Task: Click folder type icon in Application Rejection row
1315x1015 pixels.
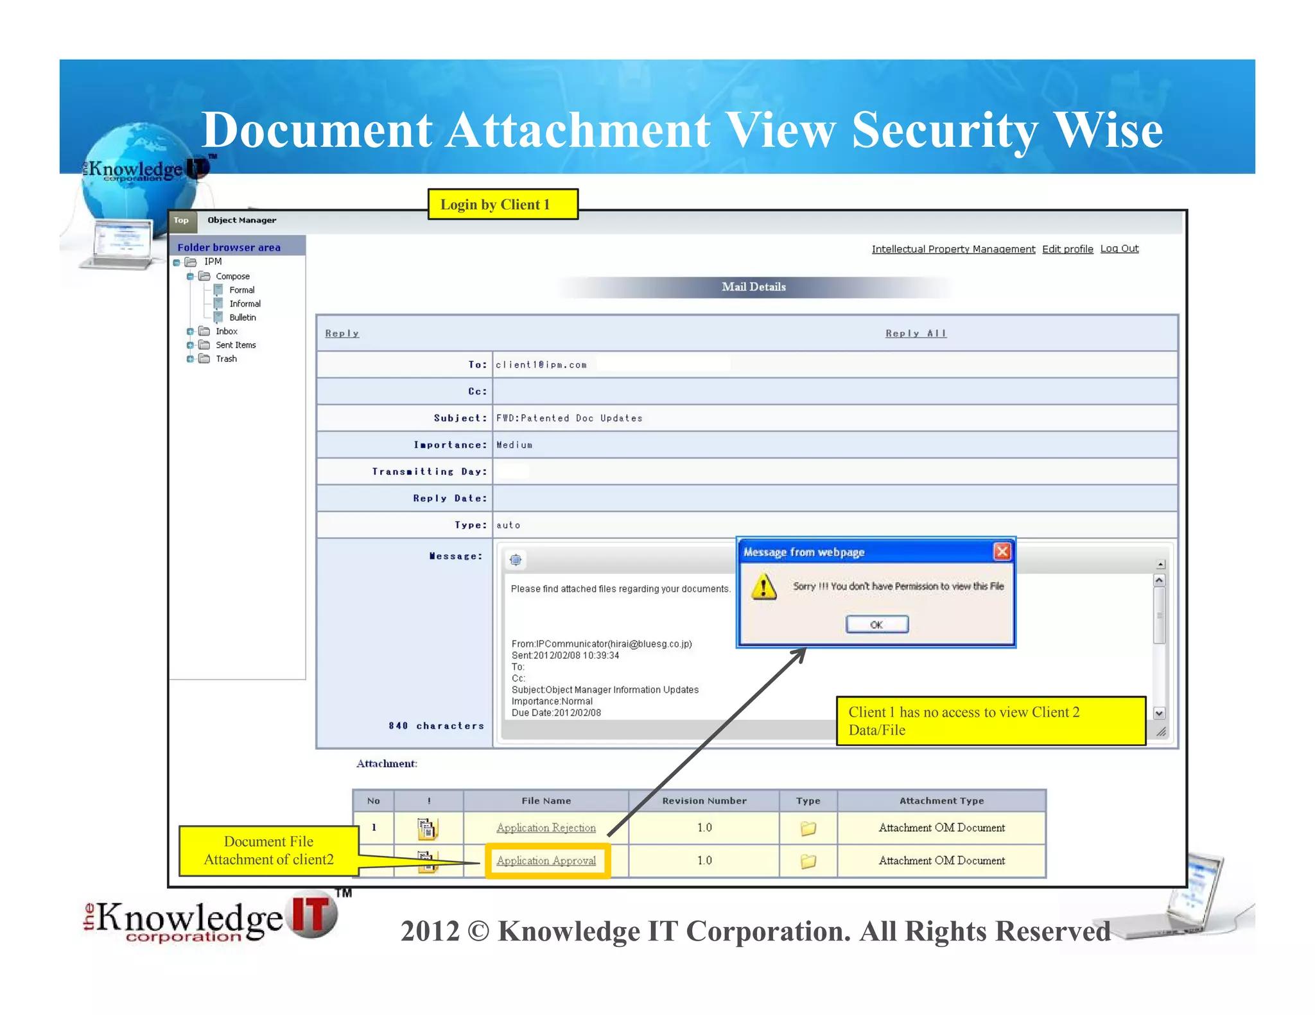Action: click(x=808, y=828)
